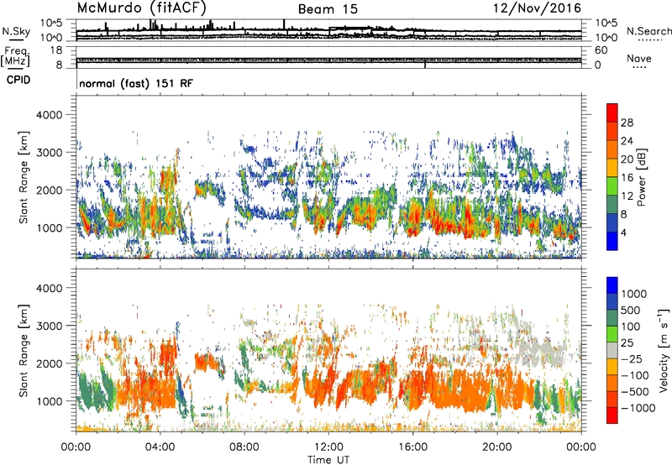The height and width of the screenshot is (465, 672).
Task: Click the '60' Nave axis label
Action: pyautogui.click(x=601, y=50)
